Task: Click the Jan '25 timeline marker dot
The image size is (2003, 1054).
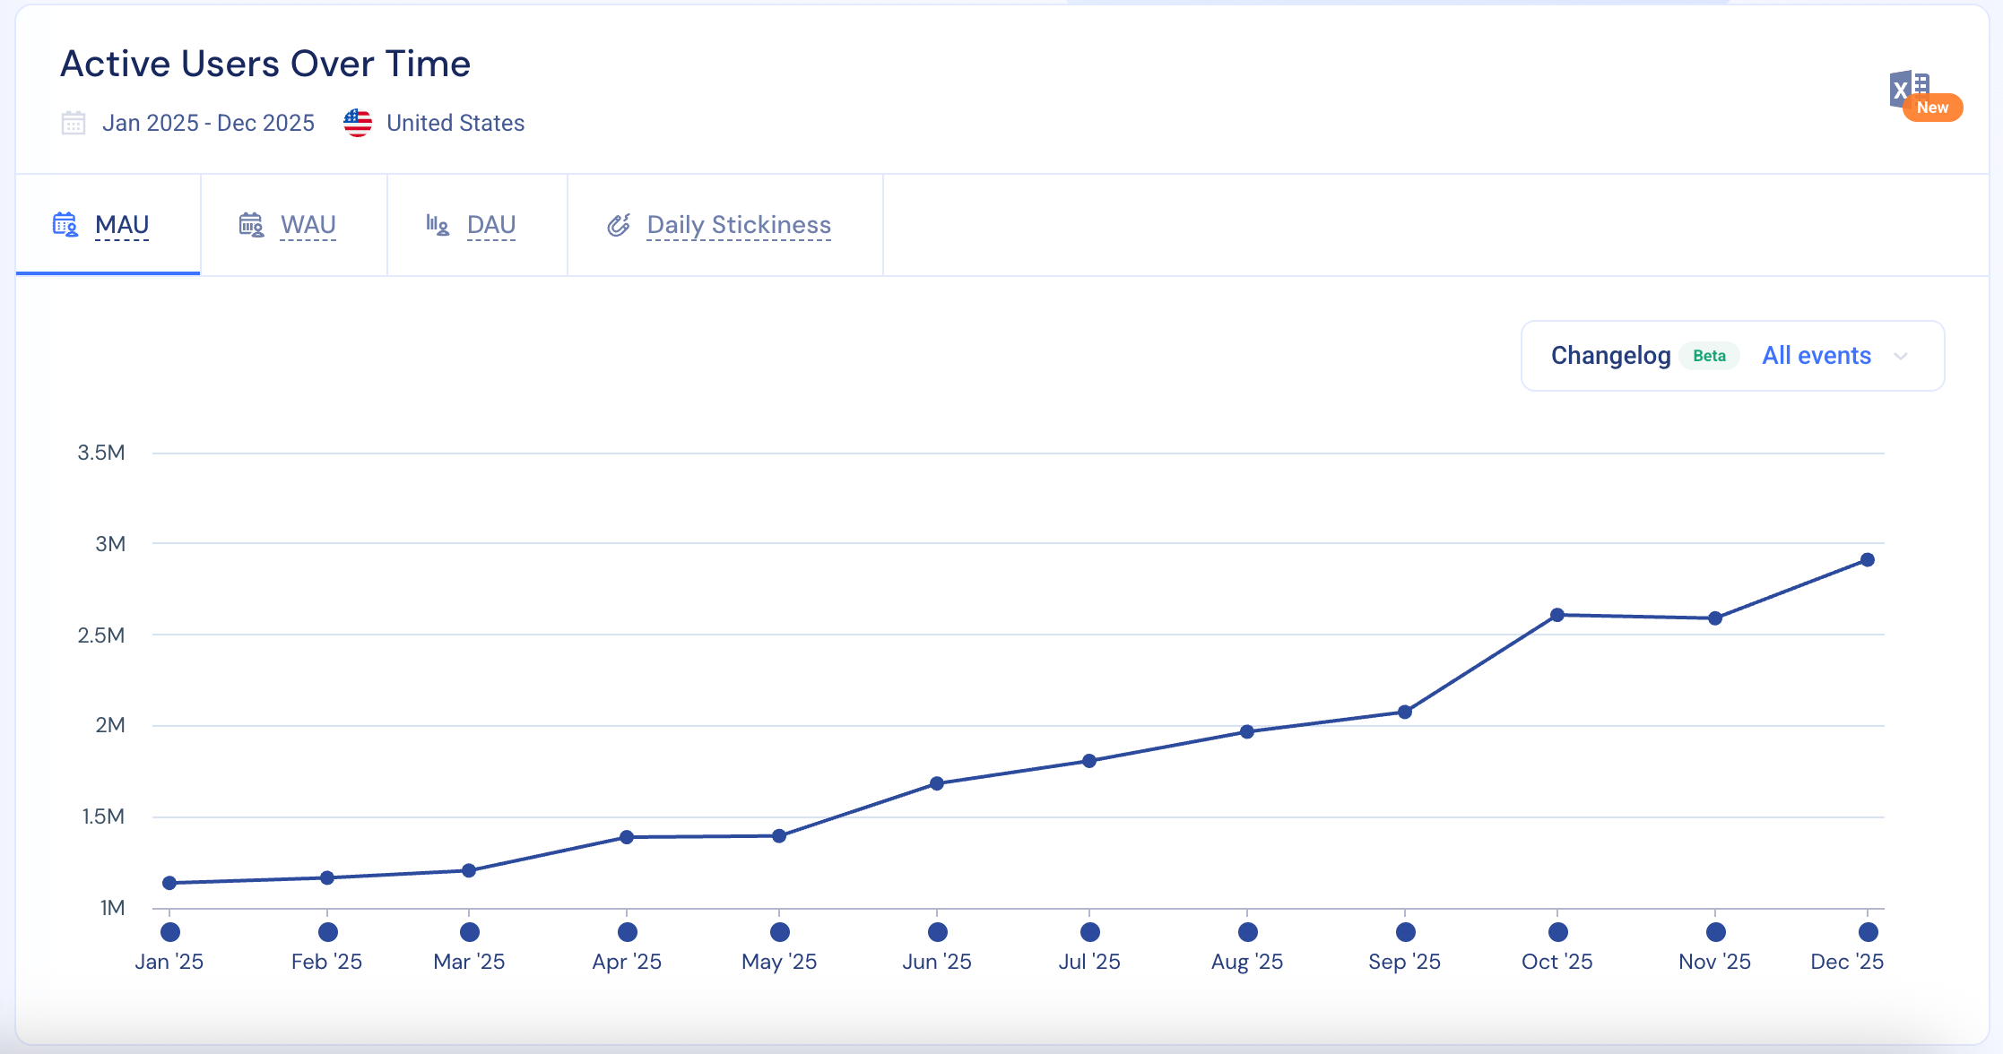Action: click(x=169, y=932)
